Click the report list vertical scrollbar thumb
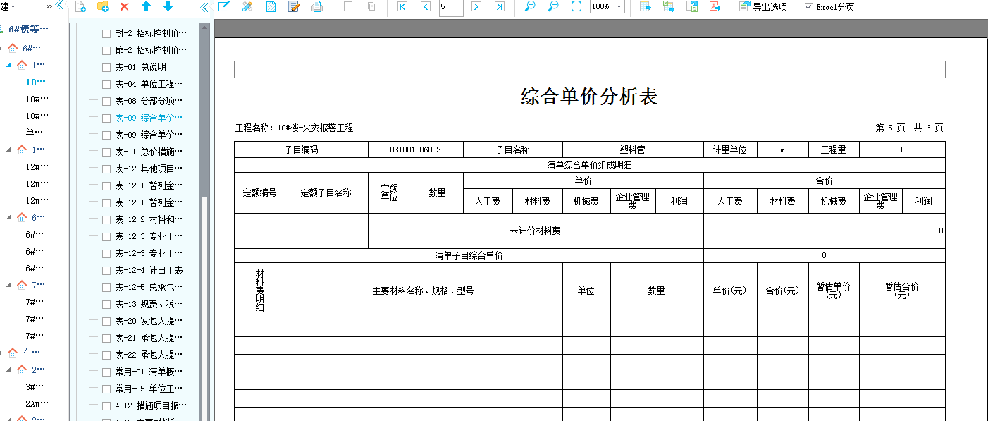 tap(204, 116)
